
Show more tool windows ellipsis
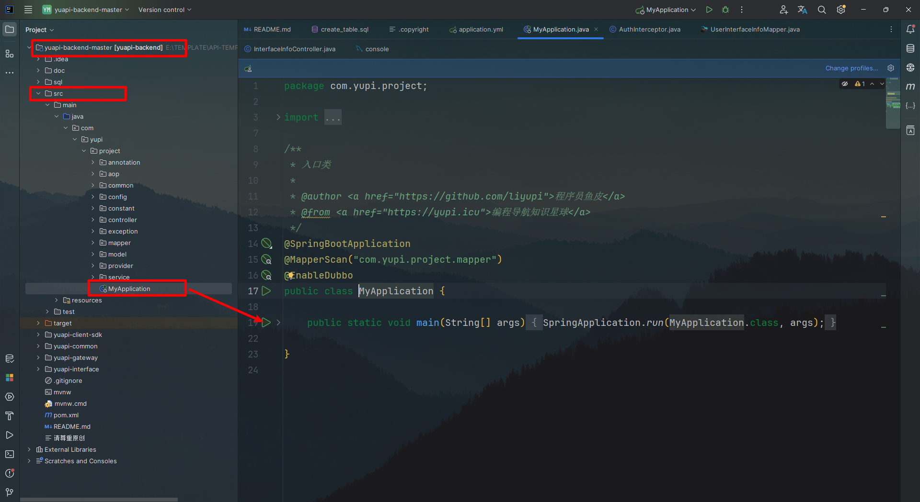[10, 73]
